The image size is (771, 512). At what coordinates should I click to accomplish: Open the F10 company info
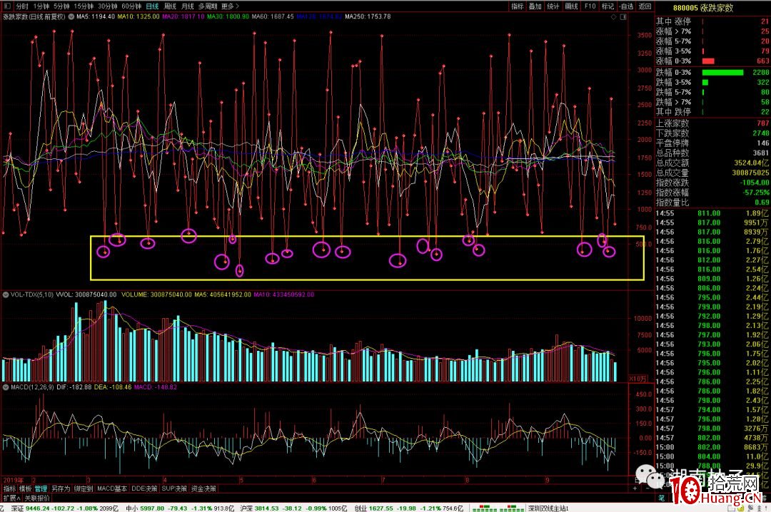pos(590,6)
